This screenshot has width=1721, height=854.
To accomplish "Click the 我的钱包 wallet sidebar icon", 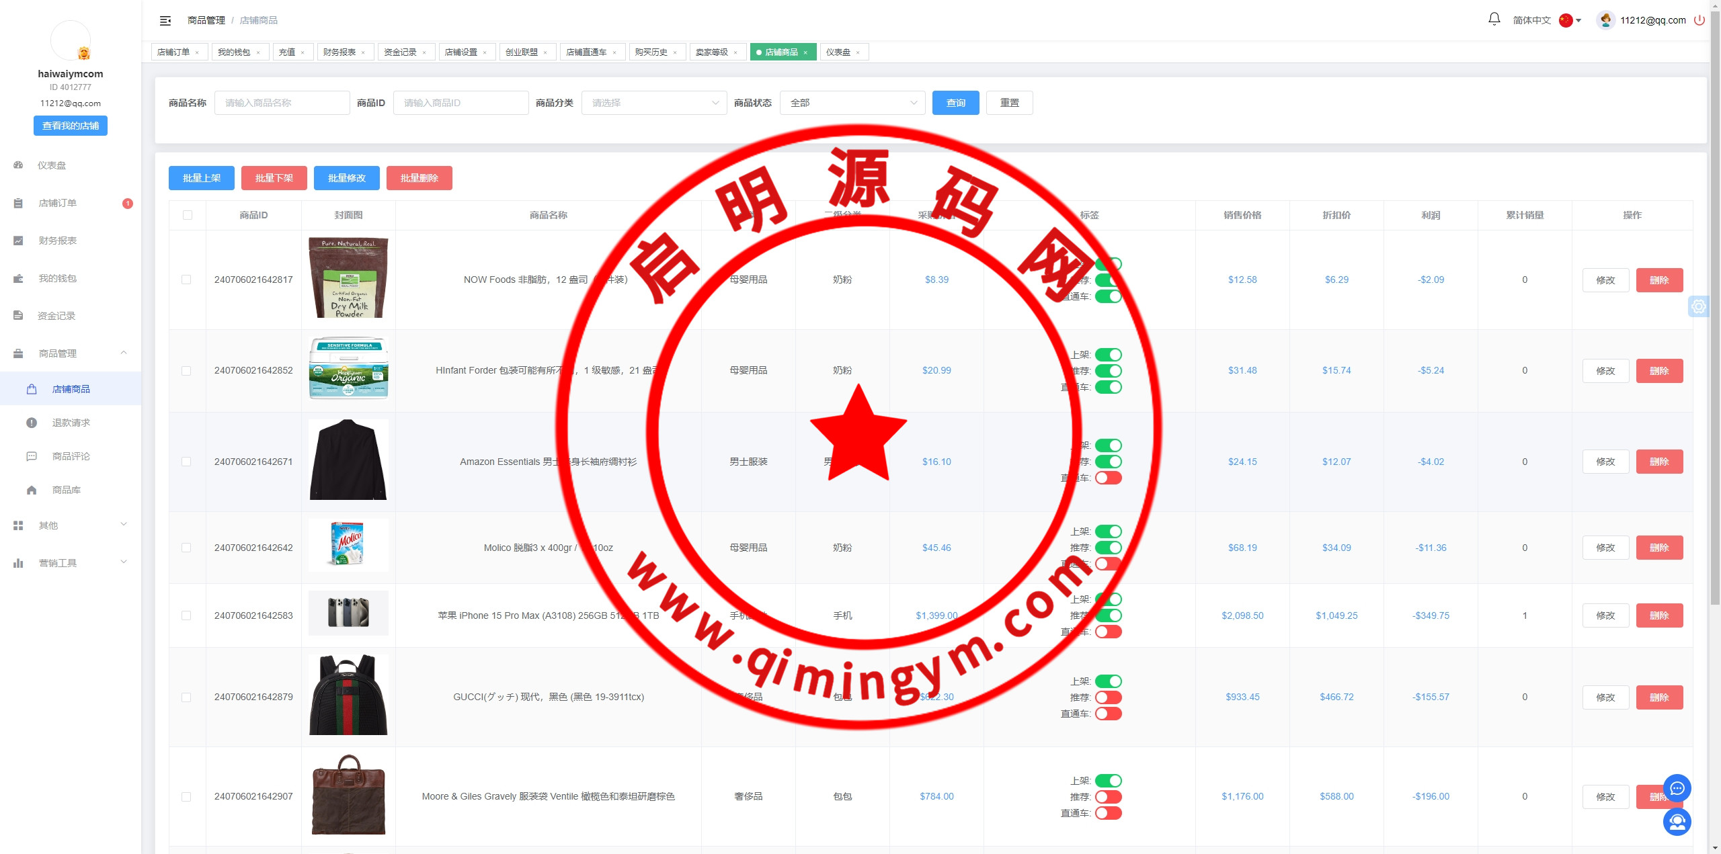I will (19, 278).
